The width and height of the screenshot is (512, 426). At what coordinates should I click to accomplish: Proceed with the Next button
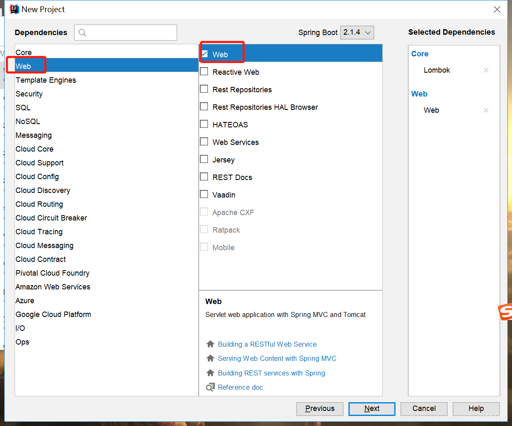(371, 409)
